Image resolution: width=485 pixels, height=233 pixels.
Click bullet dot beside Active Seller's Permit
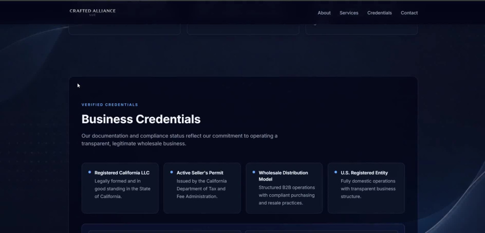click(172, 172)
